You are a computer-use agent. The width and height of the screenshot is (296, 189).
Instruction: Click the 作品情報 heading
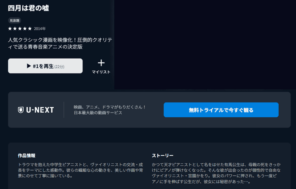pyautogui.click(x=27, y=156)
